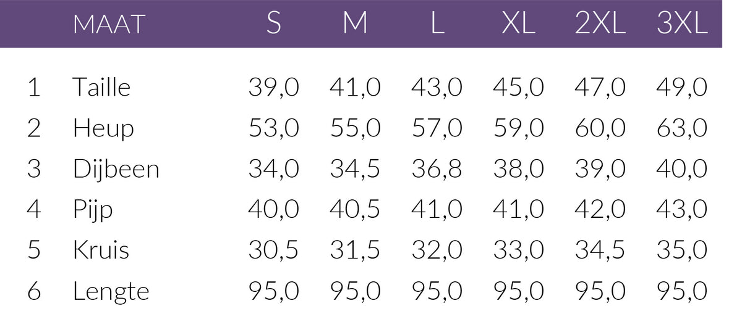
Task: Select the Lengte value under size L
Action: [437, 291]
